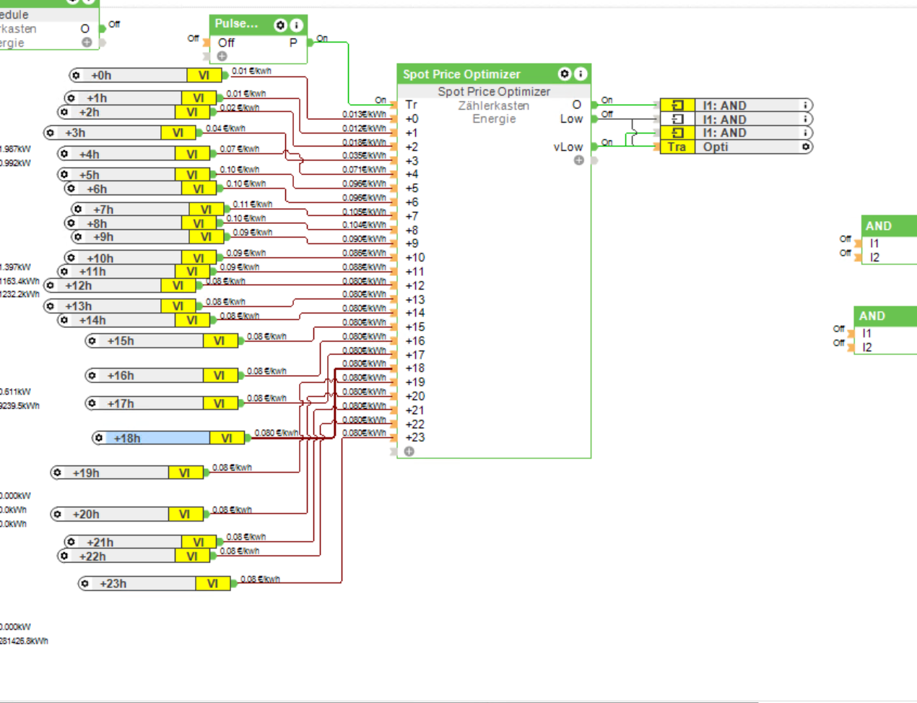Click the info icon on the top I1: AND reference
The height and width of the screenshot is (703, 917).
[805, 105]
